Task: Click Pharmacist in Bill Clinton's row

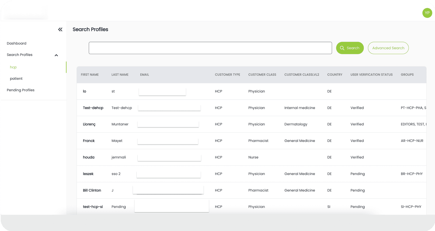Action: pos(258,190)
